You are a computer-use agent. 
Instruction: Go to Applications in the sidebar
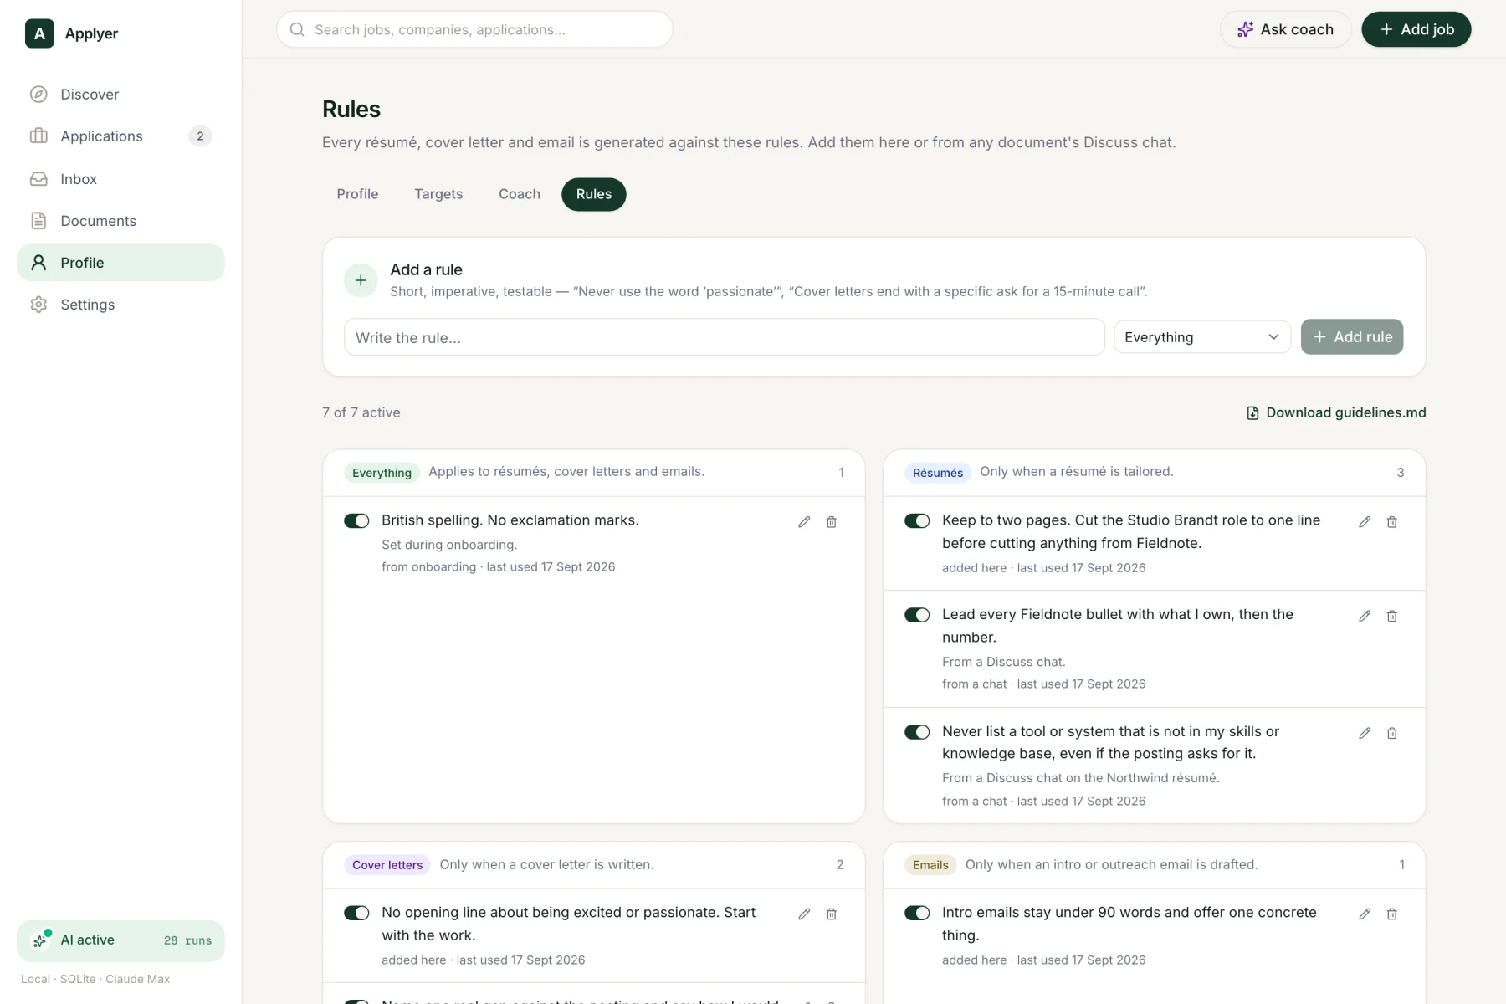[x=120, y=136]
